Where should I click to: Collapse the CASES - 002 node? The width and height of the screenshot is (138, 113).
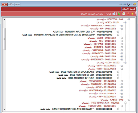click(x=129, y=100)
